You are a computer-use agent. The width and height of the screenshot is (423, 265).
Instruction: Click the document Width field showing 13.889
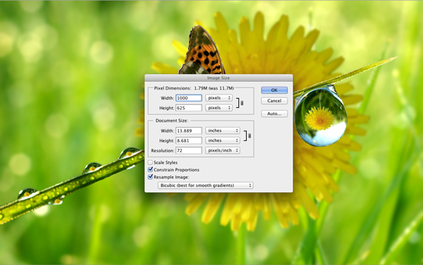(x=188, y=130)
